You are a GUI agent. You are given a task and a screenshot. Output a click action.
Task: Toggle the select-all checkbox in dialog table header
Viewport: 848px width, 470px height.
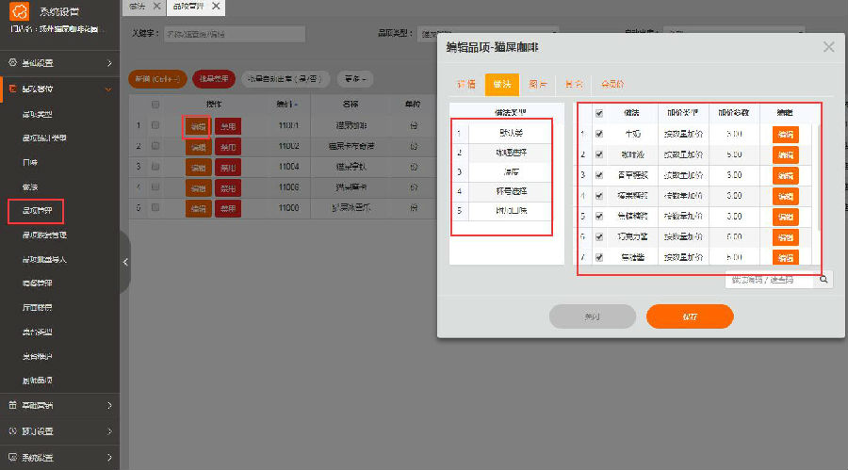598,112
